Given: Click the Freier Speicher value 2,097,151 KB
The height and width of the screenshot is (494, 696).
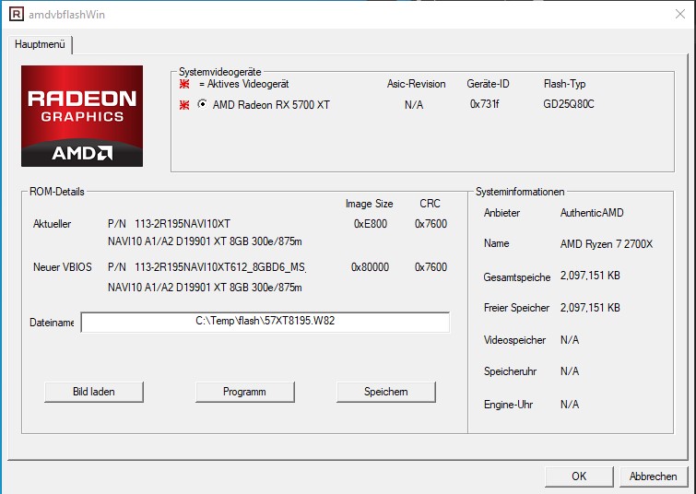Looking at the screenshot, I should coord(590,308).
